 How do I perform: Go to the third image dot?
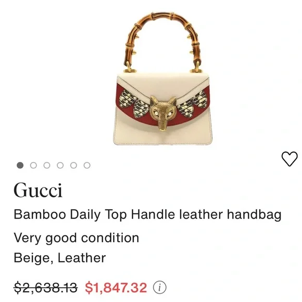point(47,165)
